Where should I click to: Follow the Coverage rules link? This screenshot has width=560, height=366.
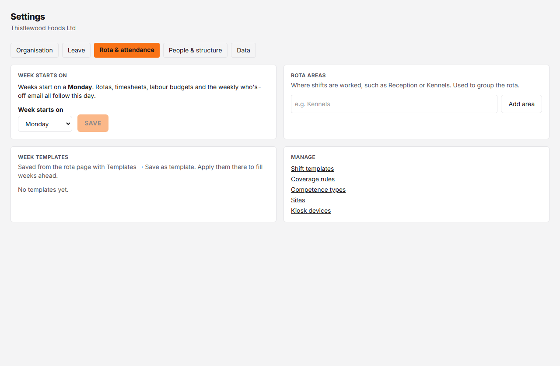point(313,179)
